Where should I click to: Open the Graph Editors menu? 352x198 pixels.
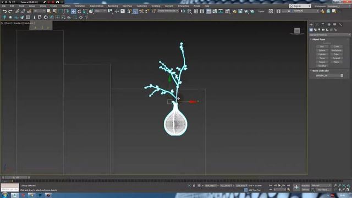tap(97, 6)
